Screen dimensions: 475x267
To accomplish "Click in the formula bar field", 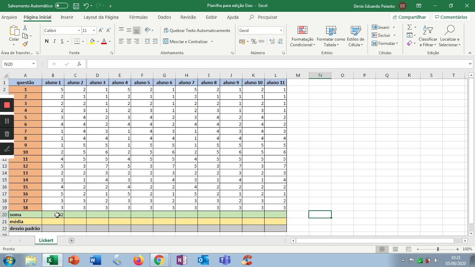I will pos(277,64).
